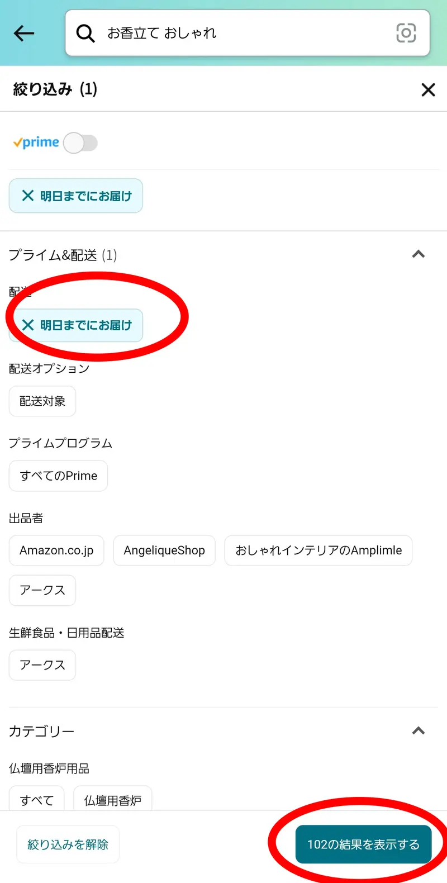Tap the magnifying glass search icon
Viewport: 447px width, 883px height.
pyautogui.click(x=85, y=34)
